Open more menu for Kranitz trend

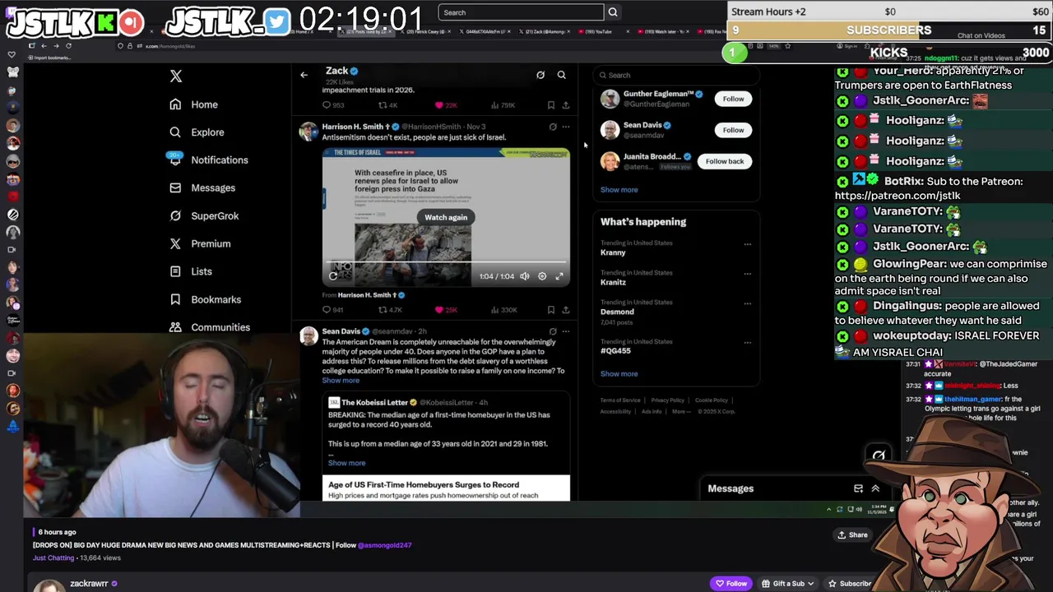(x=747, y=274)
